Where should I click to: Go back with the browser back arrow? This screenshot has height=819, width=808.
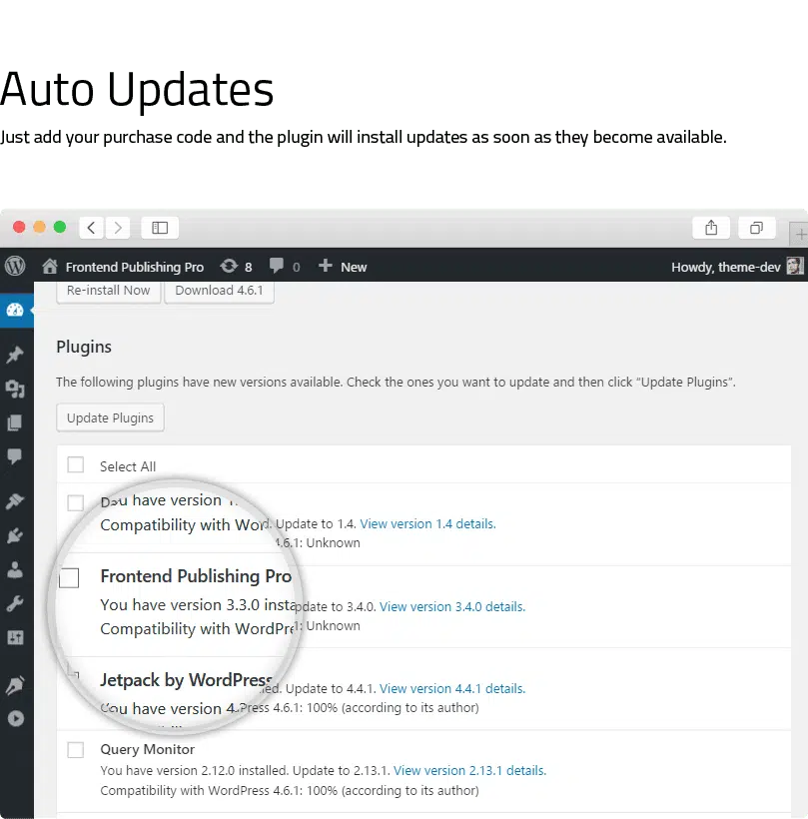click(92, 228)
